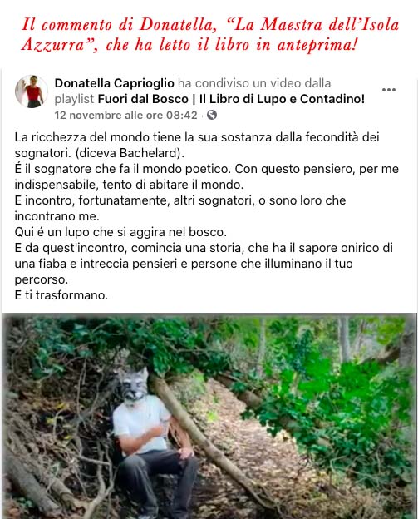This screenshot has height=519, width=418.
Task: Click the paragraph starting 'E incontro, fortunatamente'
Action: tap(179, 208)
